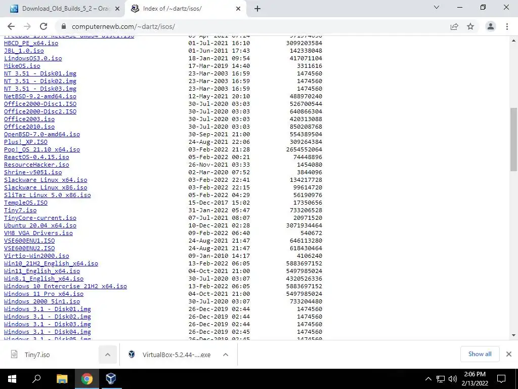Open the TempleOS.ISO link
Screen dimensions: 518x389
coord(26,203)
